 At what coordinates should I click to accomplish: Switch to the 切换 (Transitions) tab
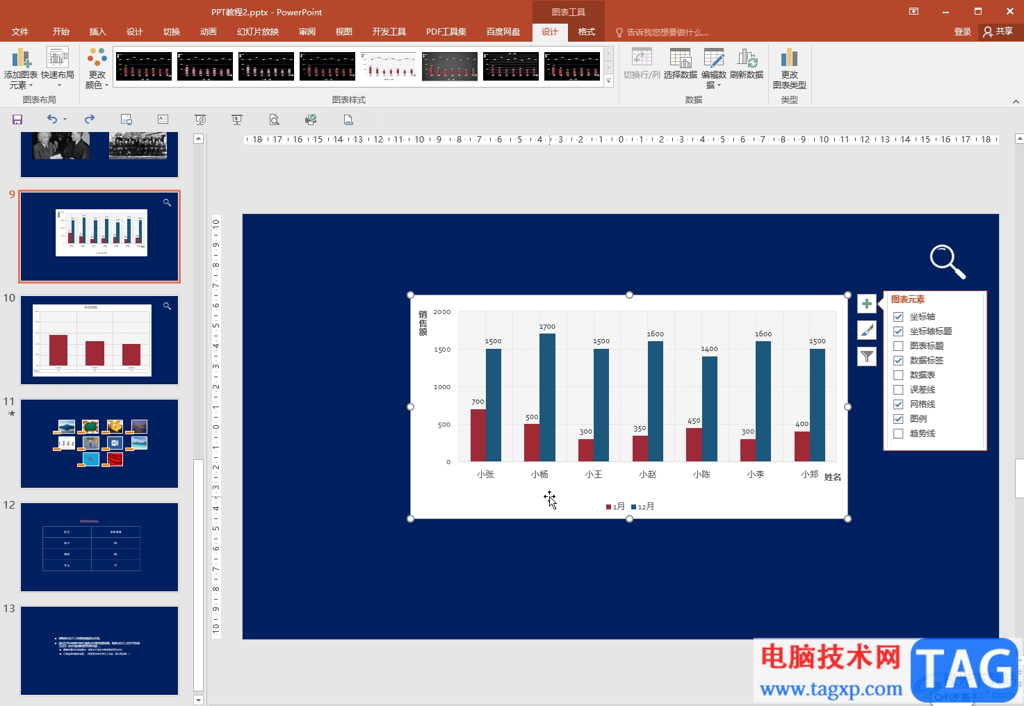click(x=172, y=32)
